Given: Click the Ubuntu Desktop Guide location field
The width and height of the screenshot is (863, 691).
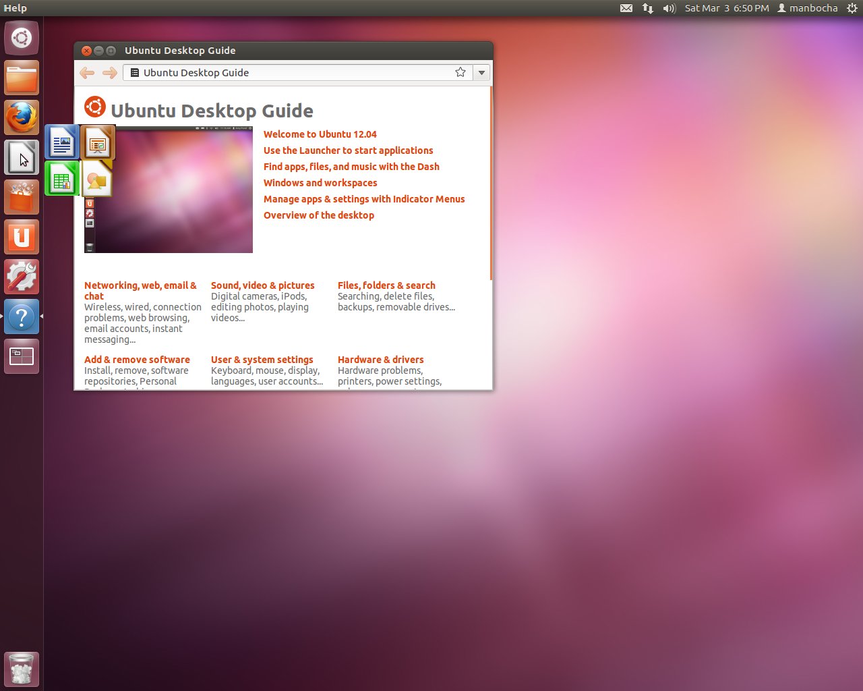Looking at the screenshot, I should 290,73.
